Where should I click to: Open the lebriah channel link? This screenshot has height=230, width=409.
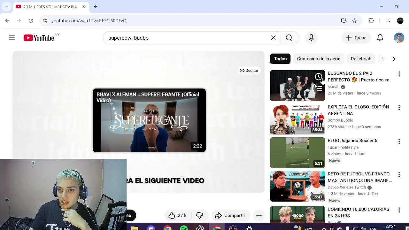333,87
